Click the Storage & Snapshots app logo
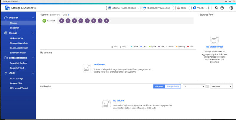The width and height of the screenshot is (236, 120). pos(7,8)
